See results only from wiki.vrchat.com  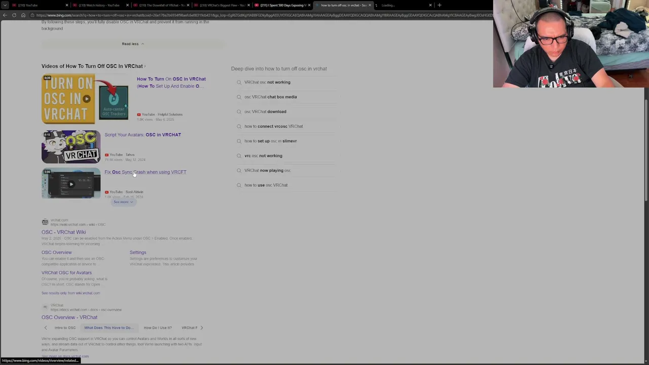click(x=71, y=293)
